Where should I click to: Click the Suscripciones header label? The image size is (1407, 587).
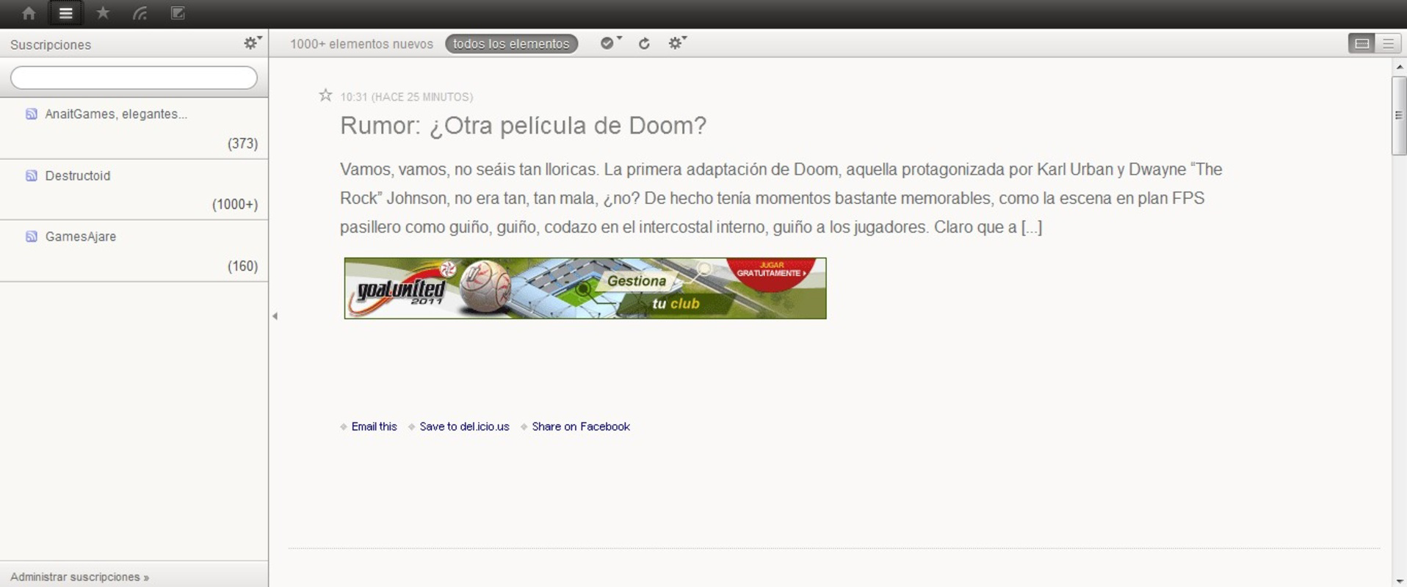click(x=51, y=45)
